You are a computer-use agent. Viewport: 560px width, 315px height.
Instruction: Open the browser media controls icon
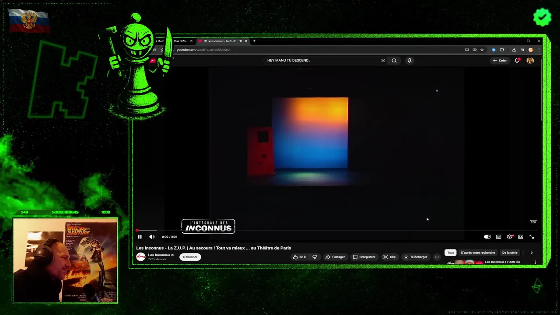pos(522,50)
